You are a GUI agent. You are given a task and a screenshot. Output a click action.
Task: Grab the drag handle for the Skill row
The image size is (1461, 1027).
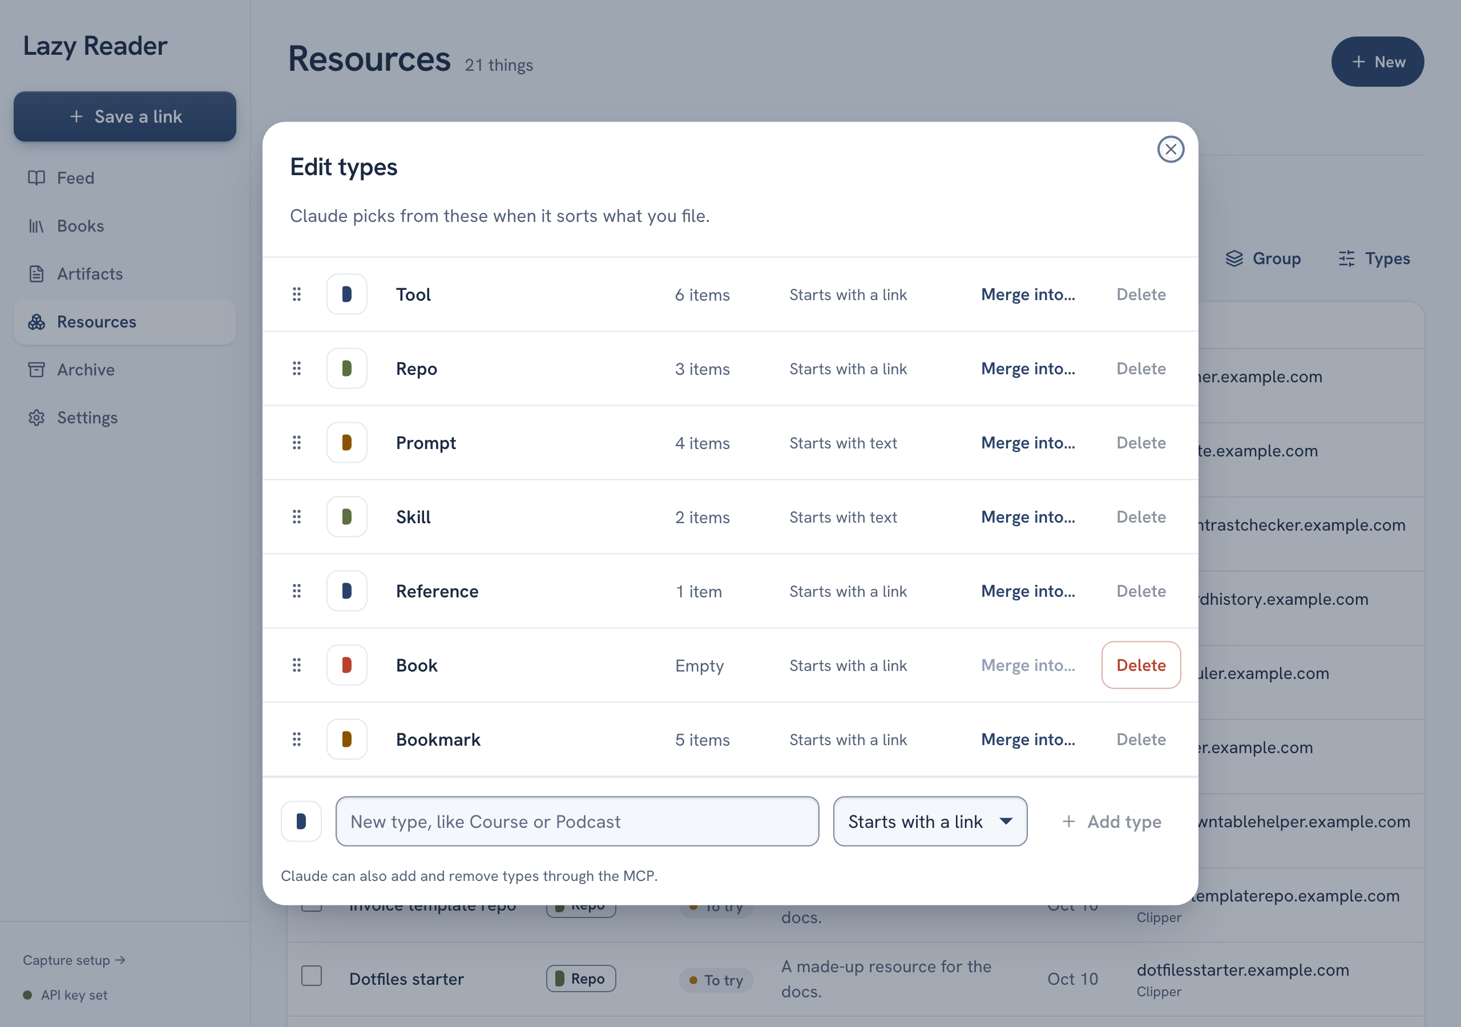pos(297,517)
